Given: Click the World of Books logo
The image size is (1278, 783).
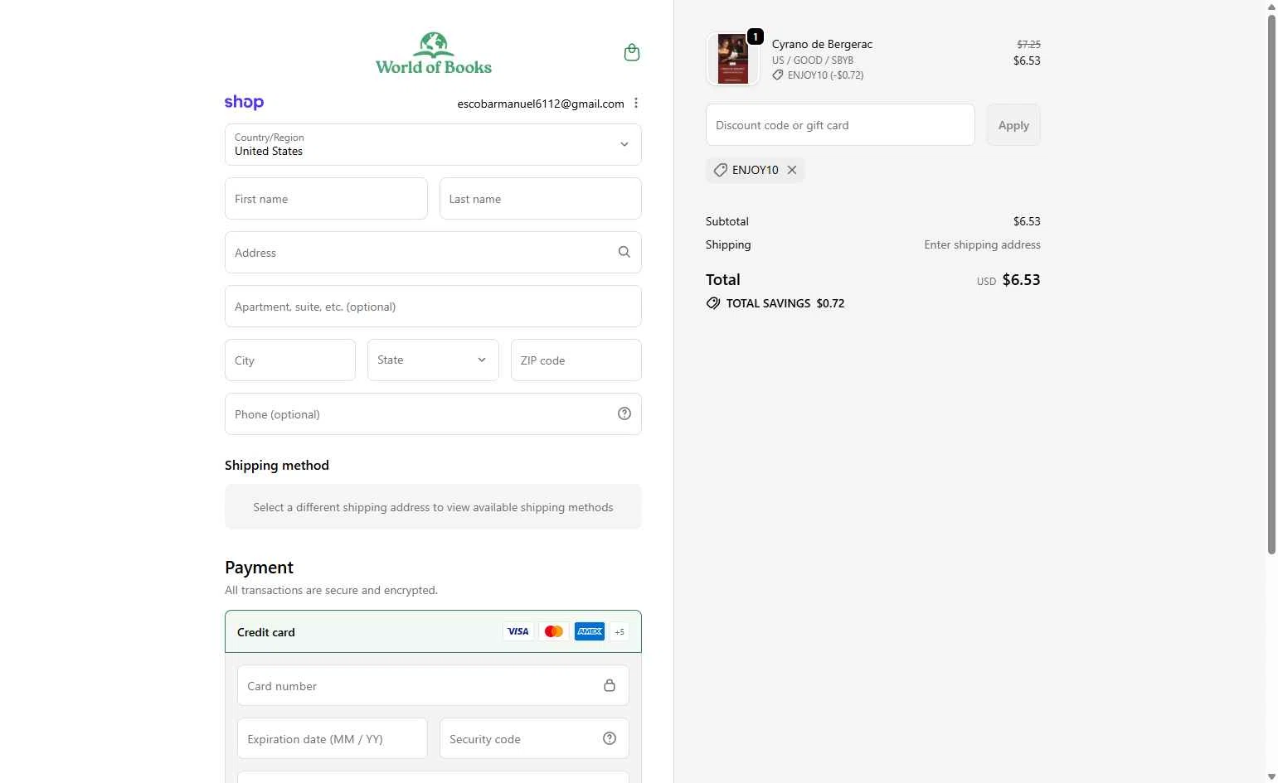Looking at the screenshot, I should pyautogui.click(x=434, y=54).
